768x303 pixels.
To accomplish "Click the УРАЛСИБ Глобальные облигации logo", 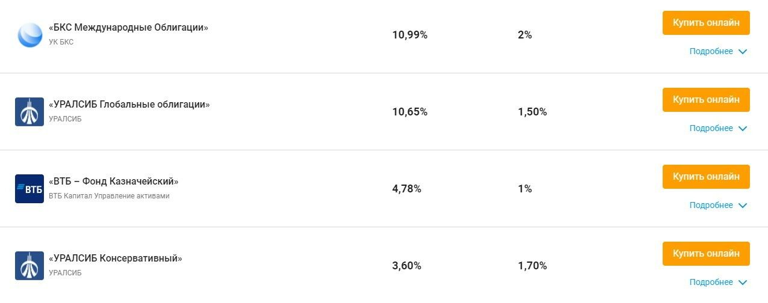I will click(29, 112).
